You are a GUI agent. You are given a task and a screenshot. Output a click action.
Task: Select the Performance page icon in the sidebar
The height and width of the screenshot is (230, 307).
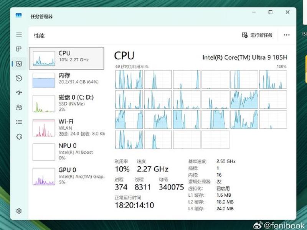(19, 64)
